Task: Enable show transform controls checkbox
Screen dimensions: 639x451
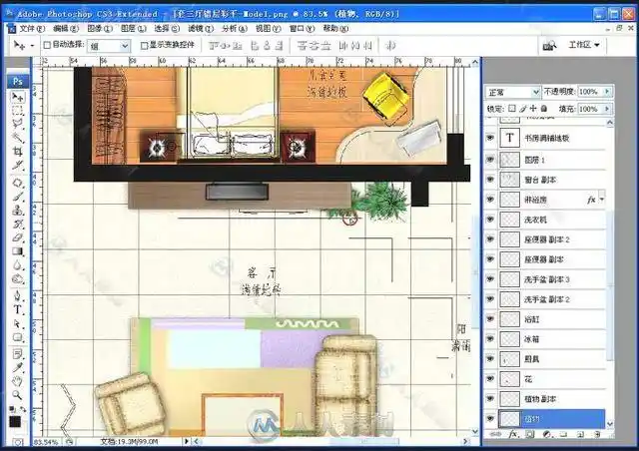Action: tap(144, 45)
